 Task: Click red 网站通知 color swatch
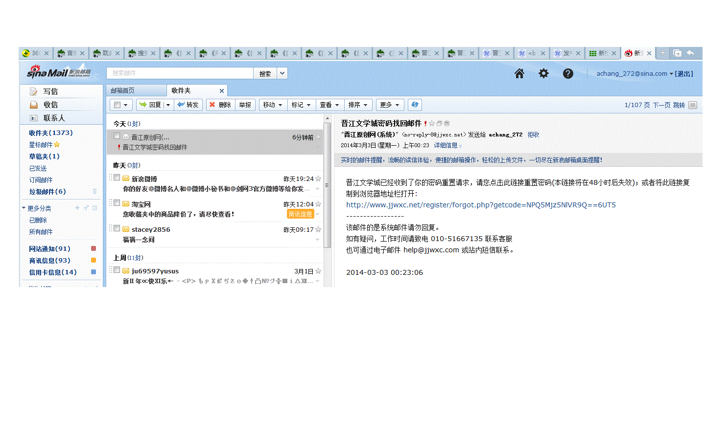pos(94,248)
